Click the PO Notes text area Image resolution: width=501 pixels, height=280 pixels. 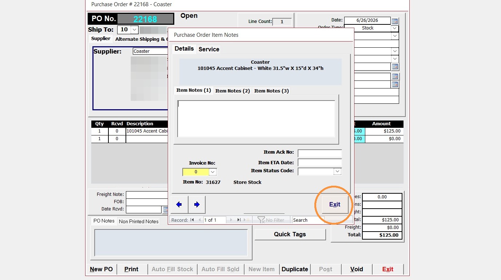pos(171,242)
